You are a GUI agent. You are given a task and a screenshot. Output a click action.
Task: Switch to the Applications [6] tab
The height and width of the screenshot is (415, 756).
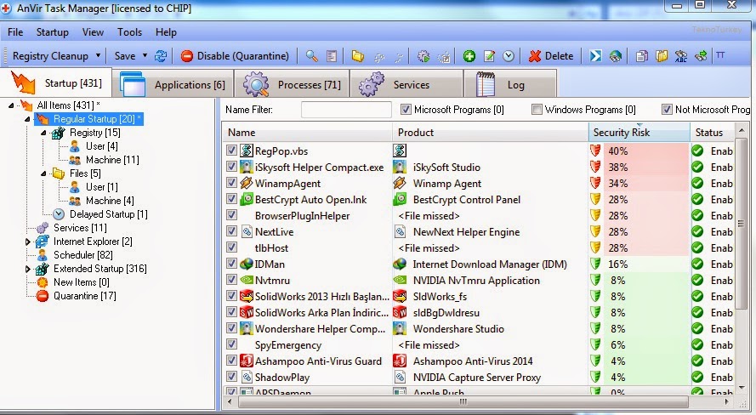[173, 84]
